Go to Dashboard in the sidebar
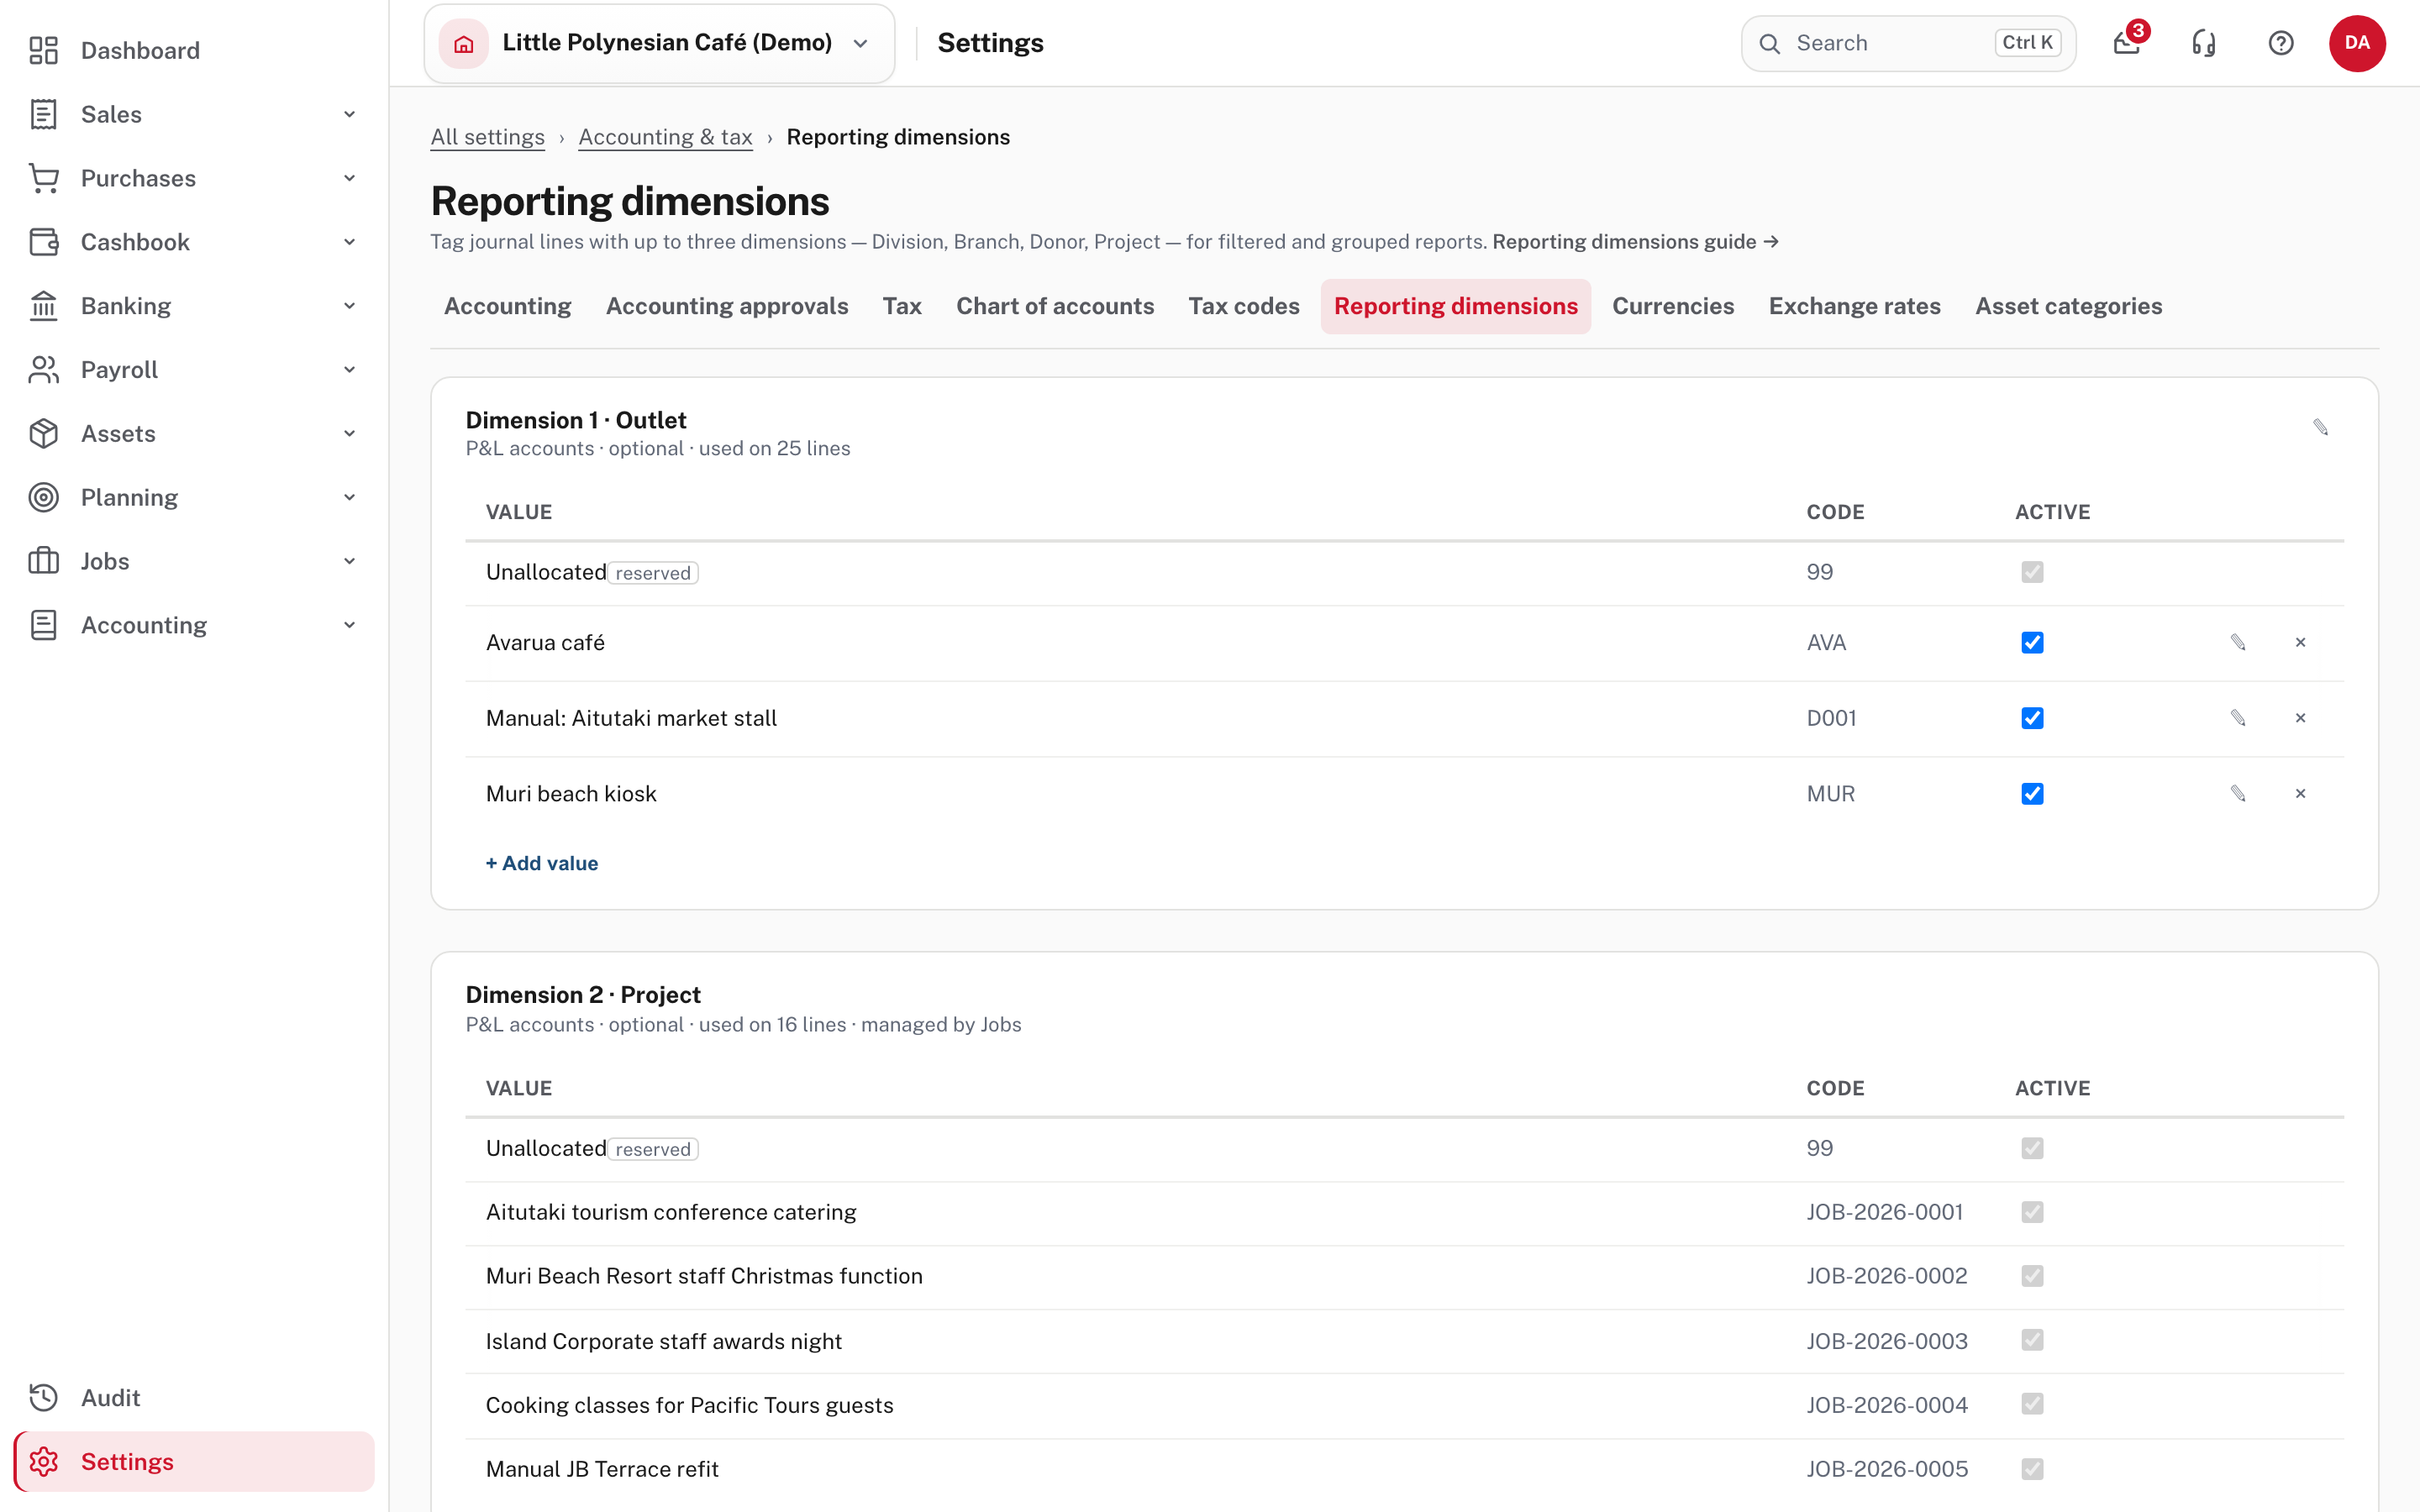The width and height of the screenshot is (2420, 1512). (194, 50)
